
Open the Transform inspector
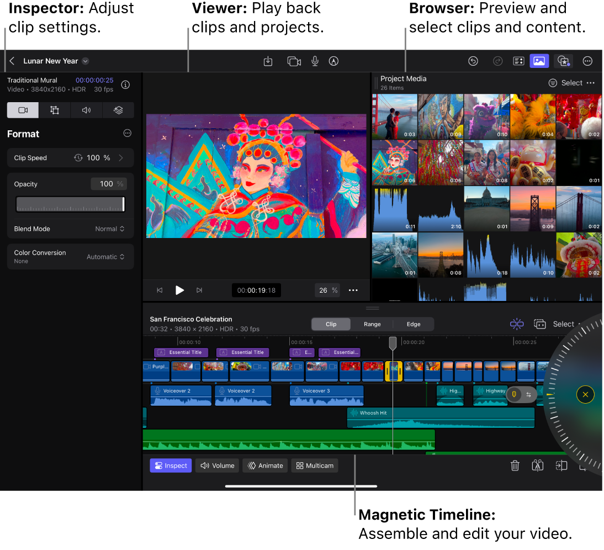[x=54, y=110]
